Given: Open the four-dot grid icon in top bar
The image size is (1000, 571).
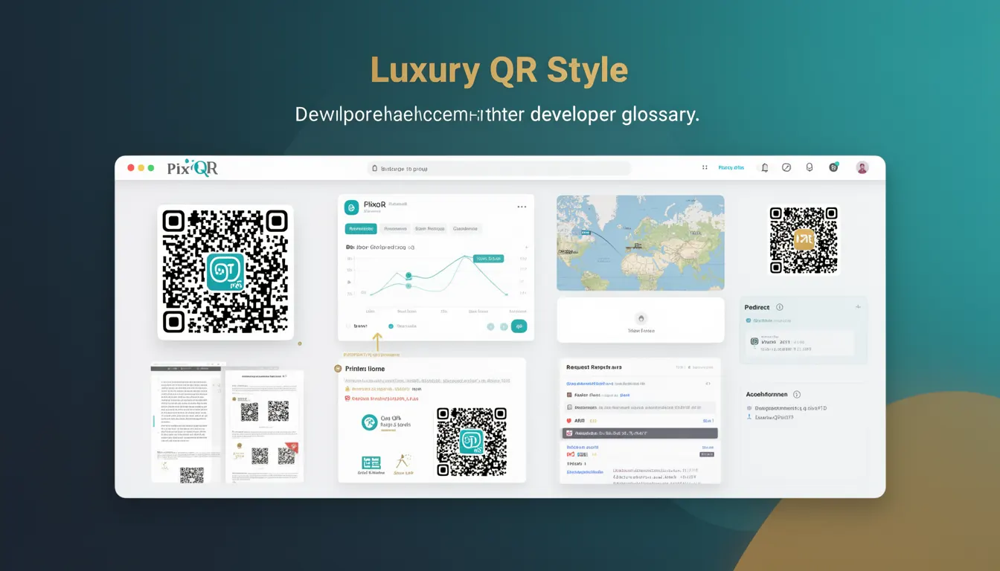Looking at the screenshot, I should pyautogui.click(x=705, y=168).
